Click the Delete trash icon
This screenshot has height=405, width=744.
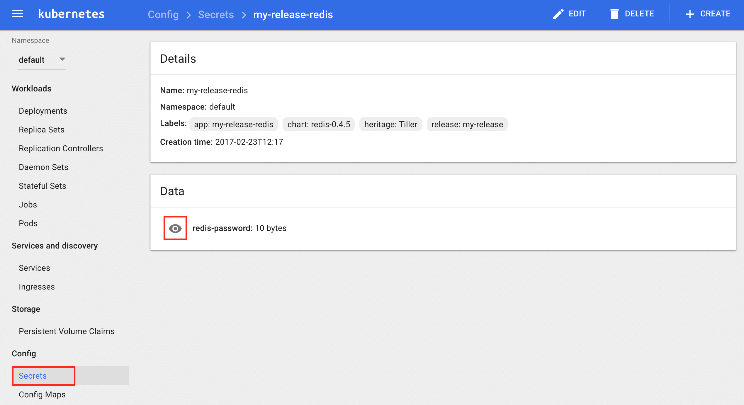point(615,13)
